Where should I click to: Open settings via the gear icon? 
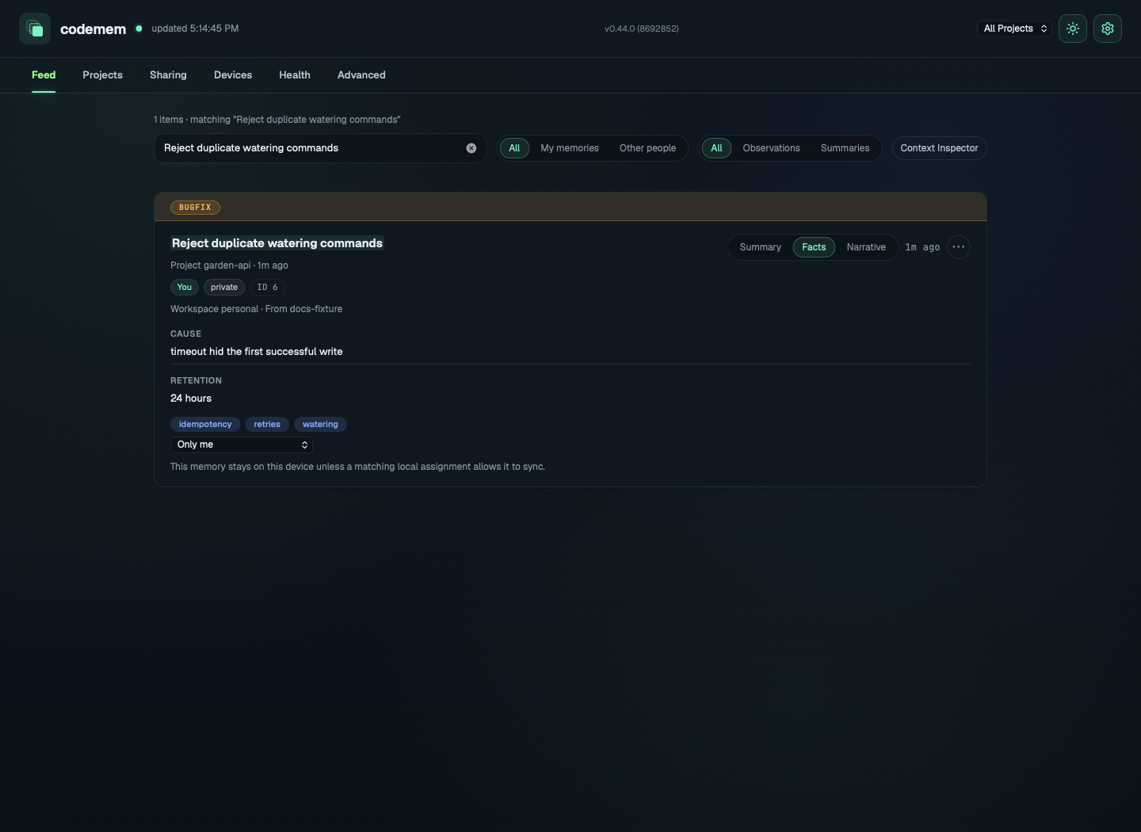[x=1108, y=29]
